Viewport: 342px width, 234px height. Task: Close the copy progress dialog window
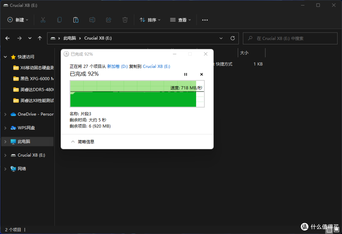(206, 54)
